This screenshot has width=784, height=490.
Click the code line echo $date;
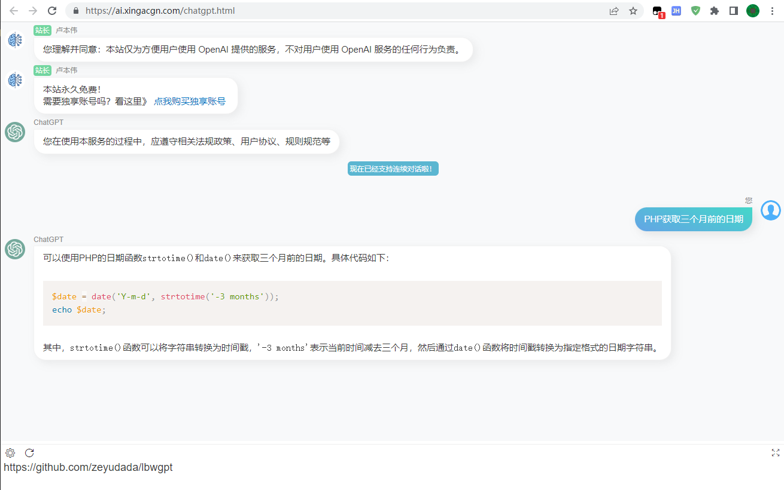coord(79,310)
